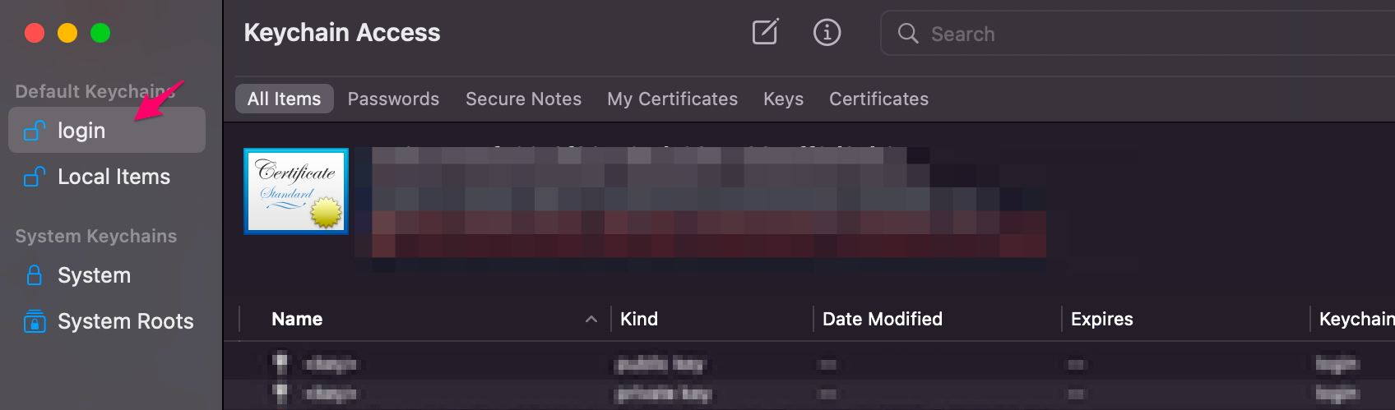The width and height of the screenshot is (1395, 410).
Task: Click the Certificate Standard thumbnail
Action: click(x=296, y=191)
